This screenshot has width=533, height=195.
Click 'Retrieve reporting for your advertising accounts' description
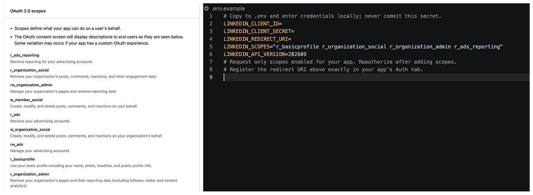click(x=51, y=62)
